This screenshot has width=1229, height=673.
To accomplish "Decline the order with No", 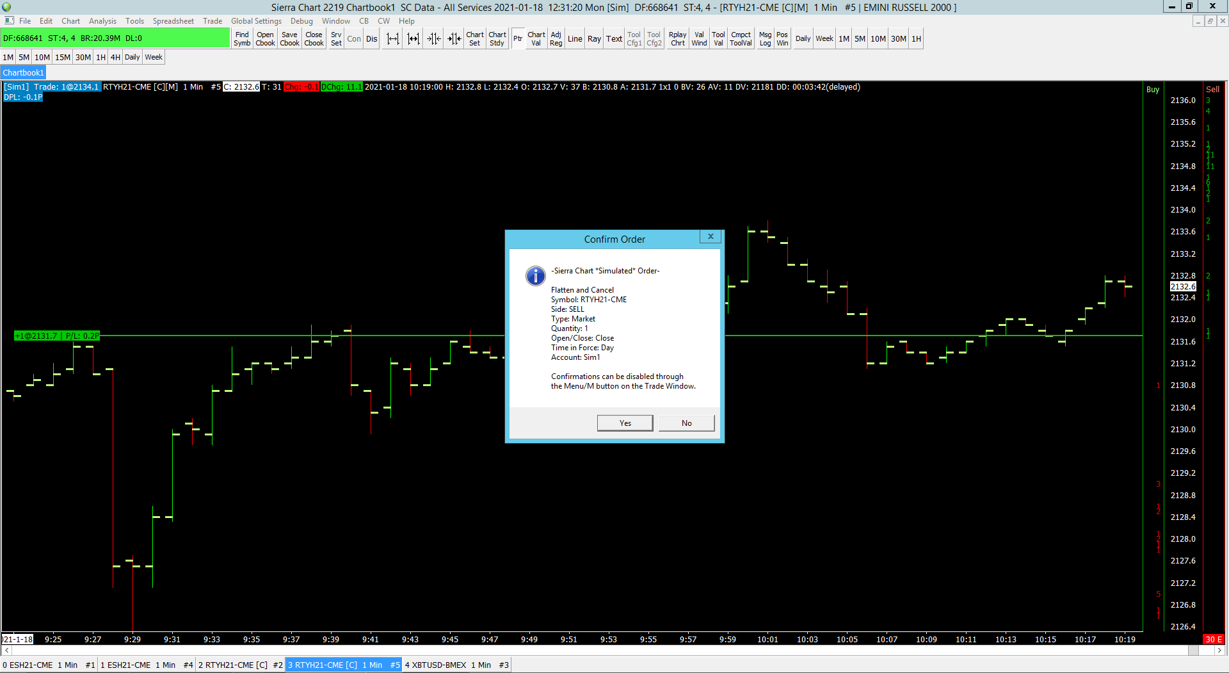I will [x=687, y=423].
